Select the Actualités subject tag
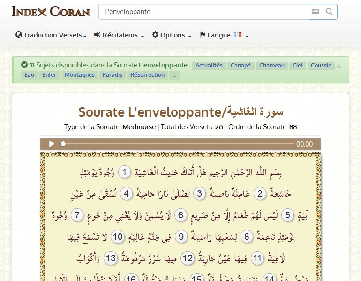Screen dimensions: 361x281 (209, 66)
